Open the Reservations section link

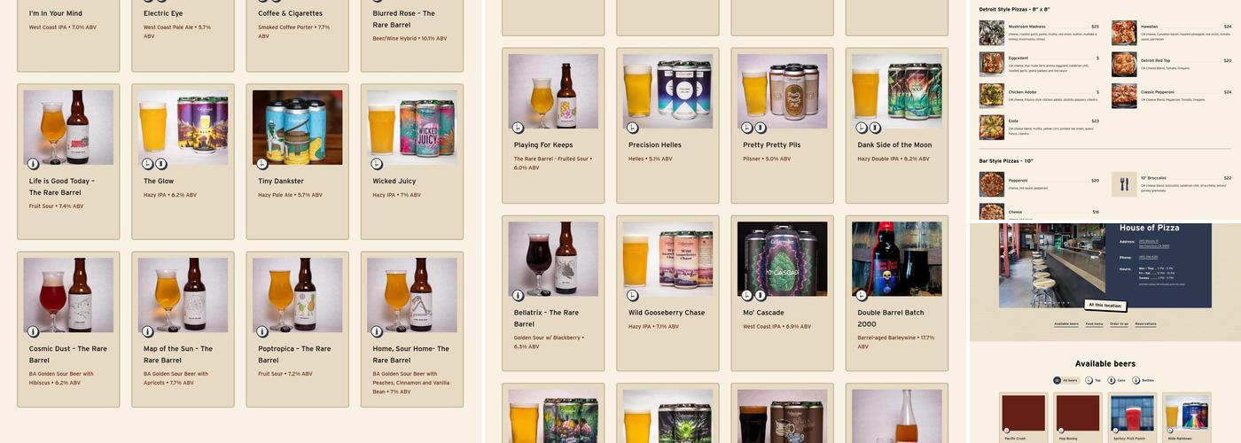(1145, 324)
